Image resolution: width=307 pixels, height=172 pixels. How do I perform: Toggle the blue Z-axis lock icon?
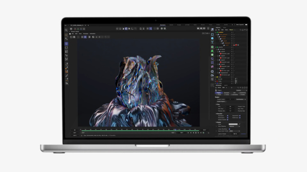point(81,29)
